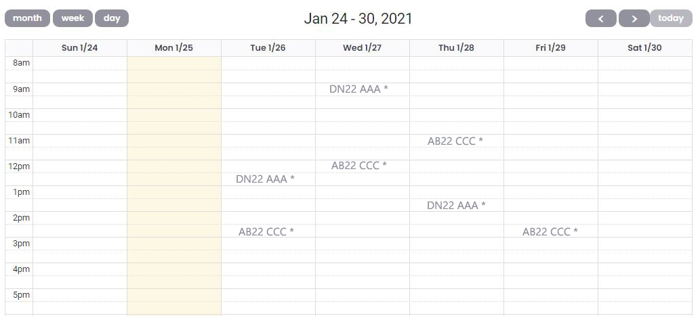This screenshot has width=700, height=316.
Task: Switch to month view
Action: click(27, 18)
